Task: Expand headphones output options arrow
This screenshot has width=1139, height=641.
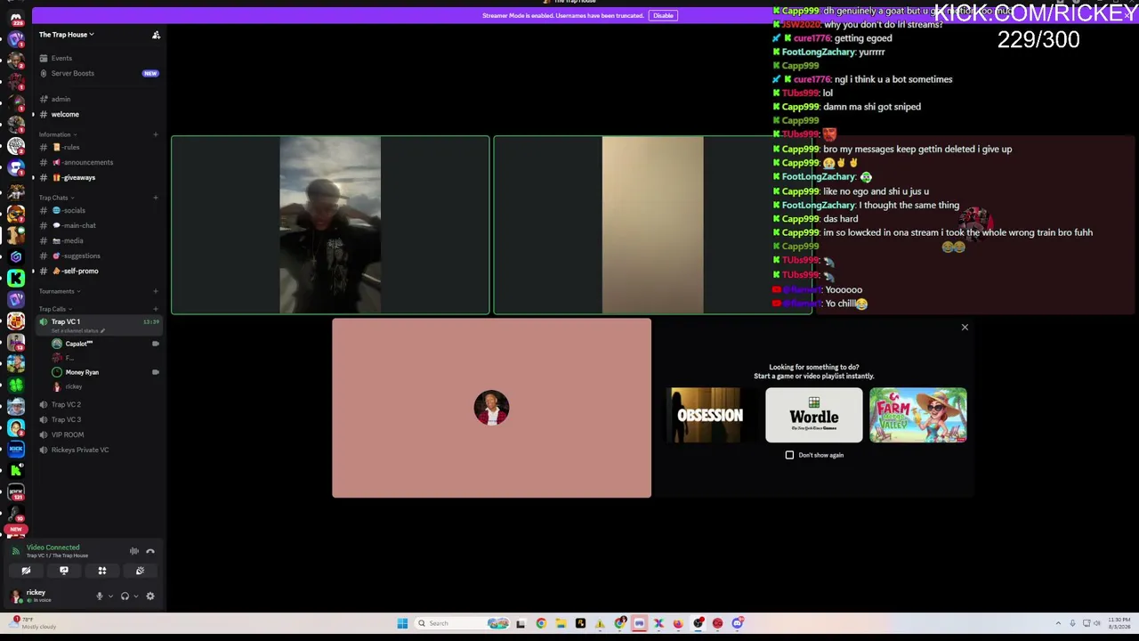Action: click(x=135, y=596)
